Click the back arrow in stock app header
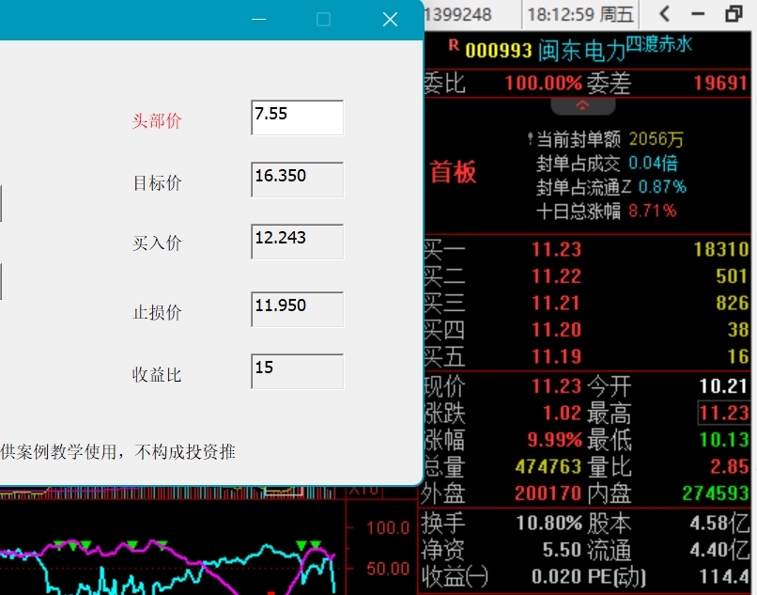The image size is (757, 595). click(x=665, y=13)
